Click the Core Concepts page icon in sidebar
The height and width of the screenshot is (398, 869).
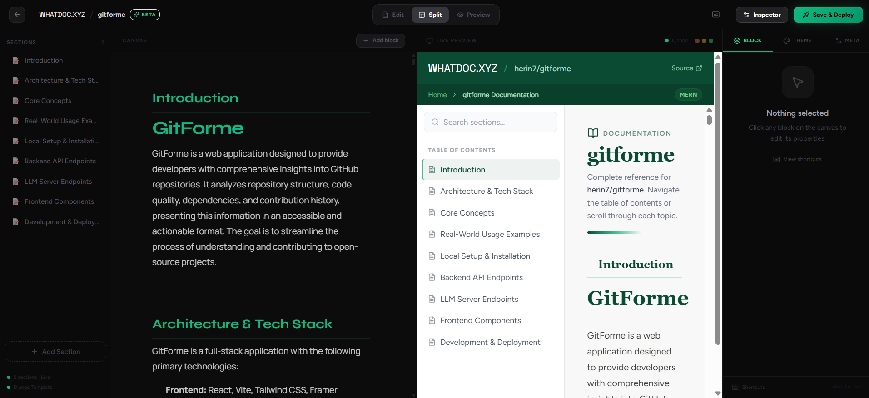15,101
